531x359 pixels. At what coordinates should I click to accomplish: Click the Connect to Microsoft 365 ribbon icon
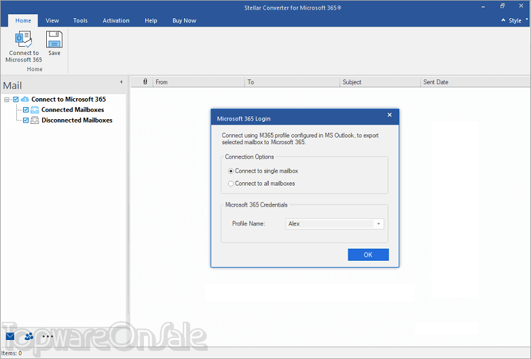click(x=24, y=39)
